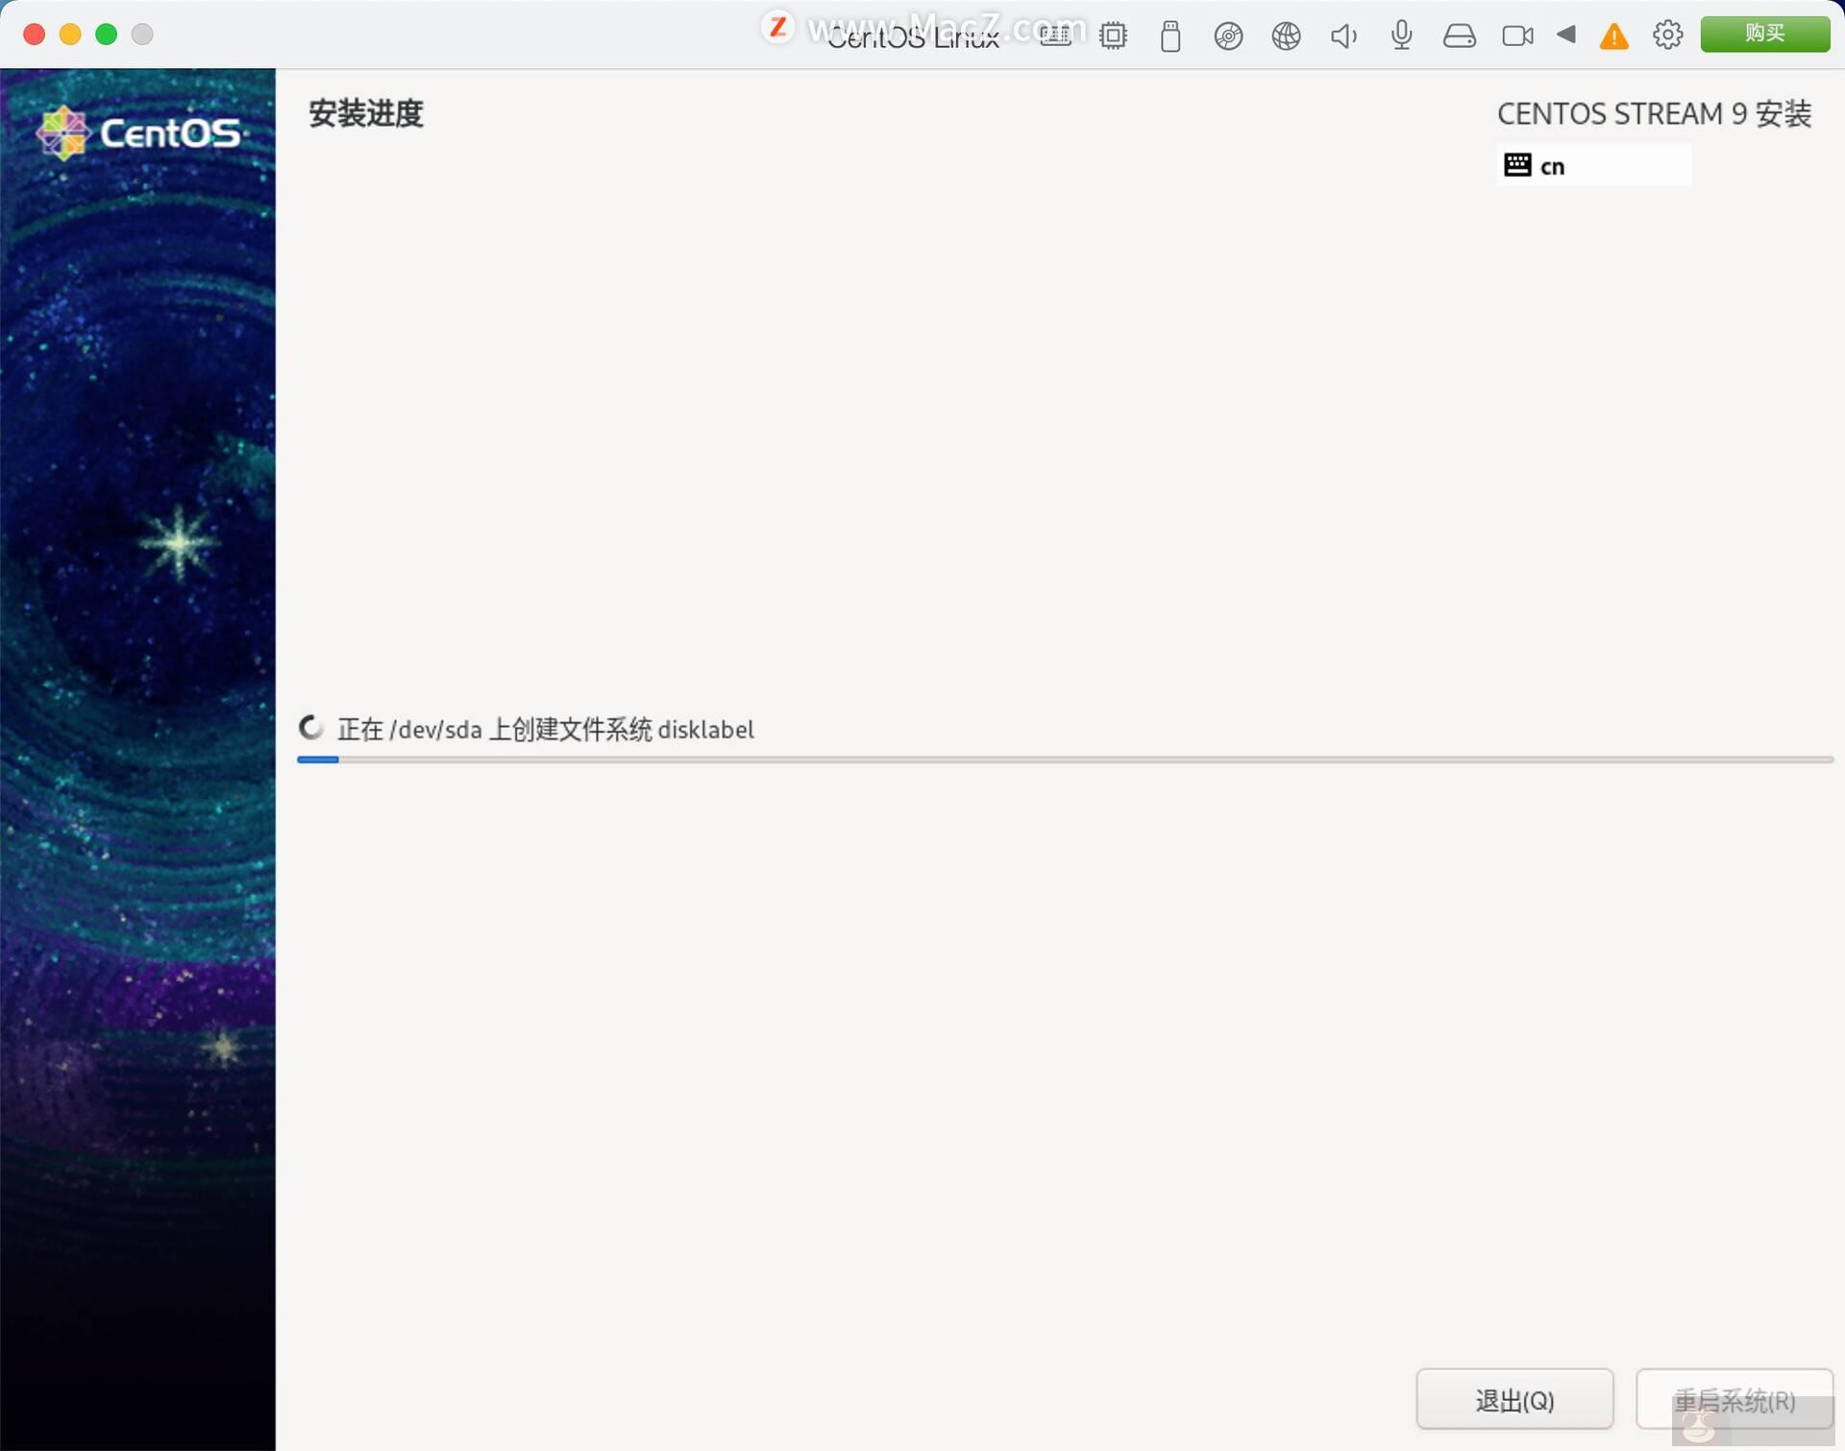Click the installation progress bar

click(x=1065, y=760)
